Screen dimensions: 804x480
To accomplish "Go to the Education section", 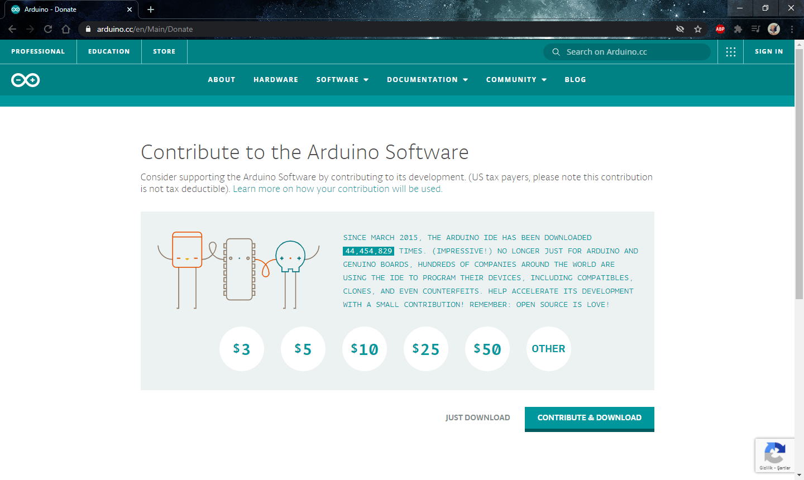I will (109, 51).
